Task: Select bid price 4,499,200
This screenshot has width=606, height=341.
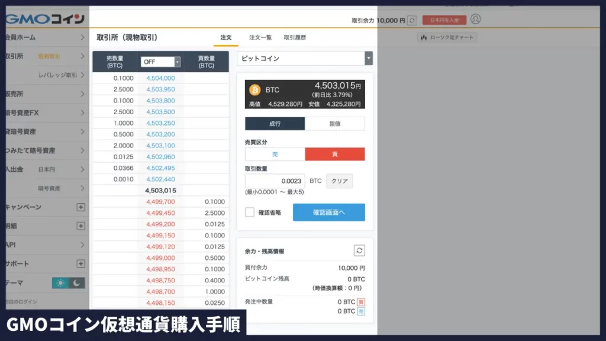Action: point(160,224)
